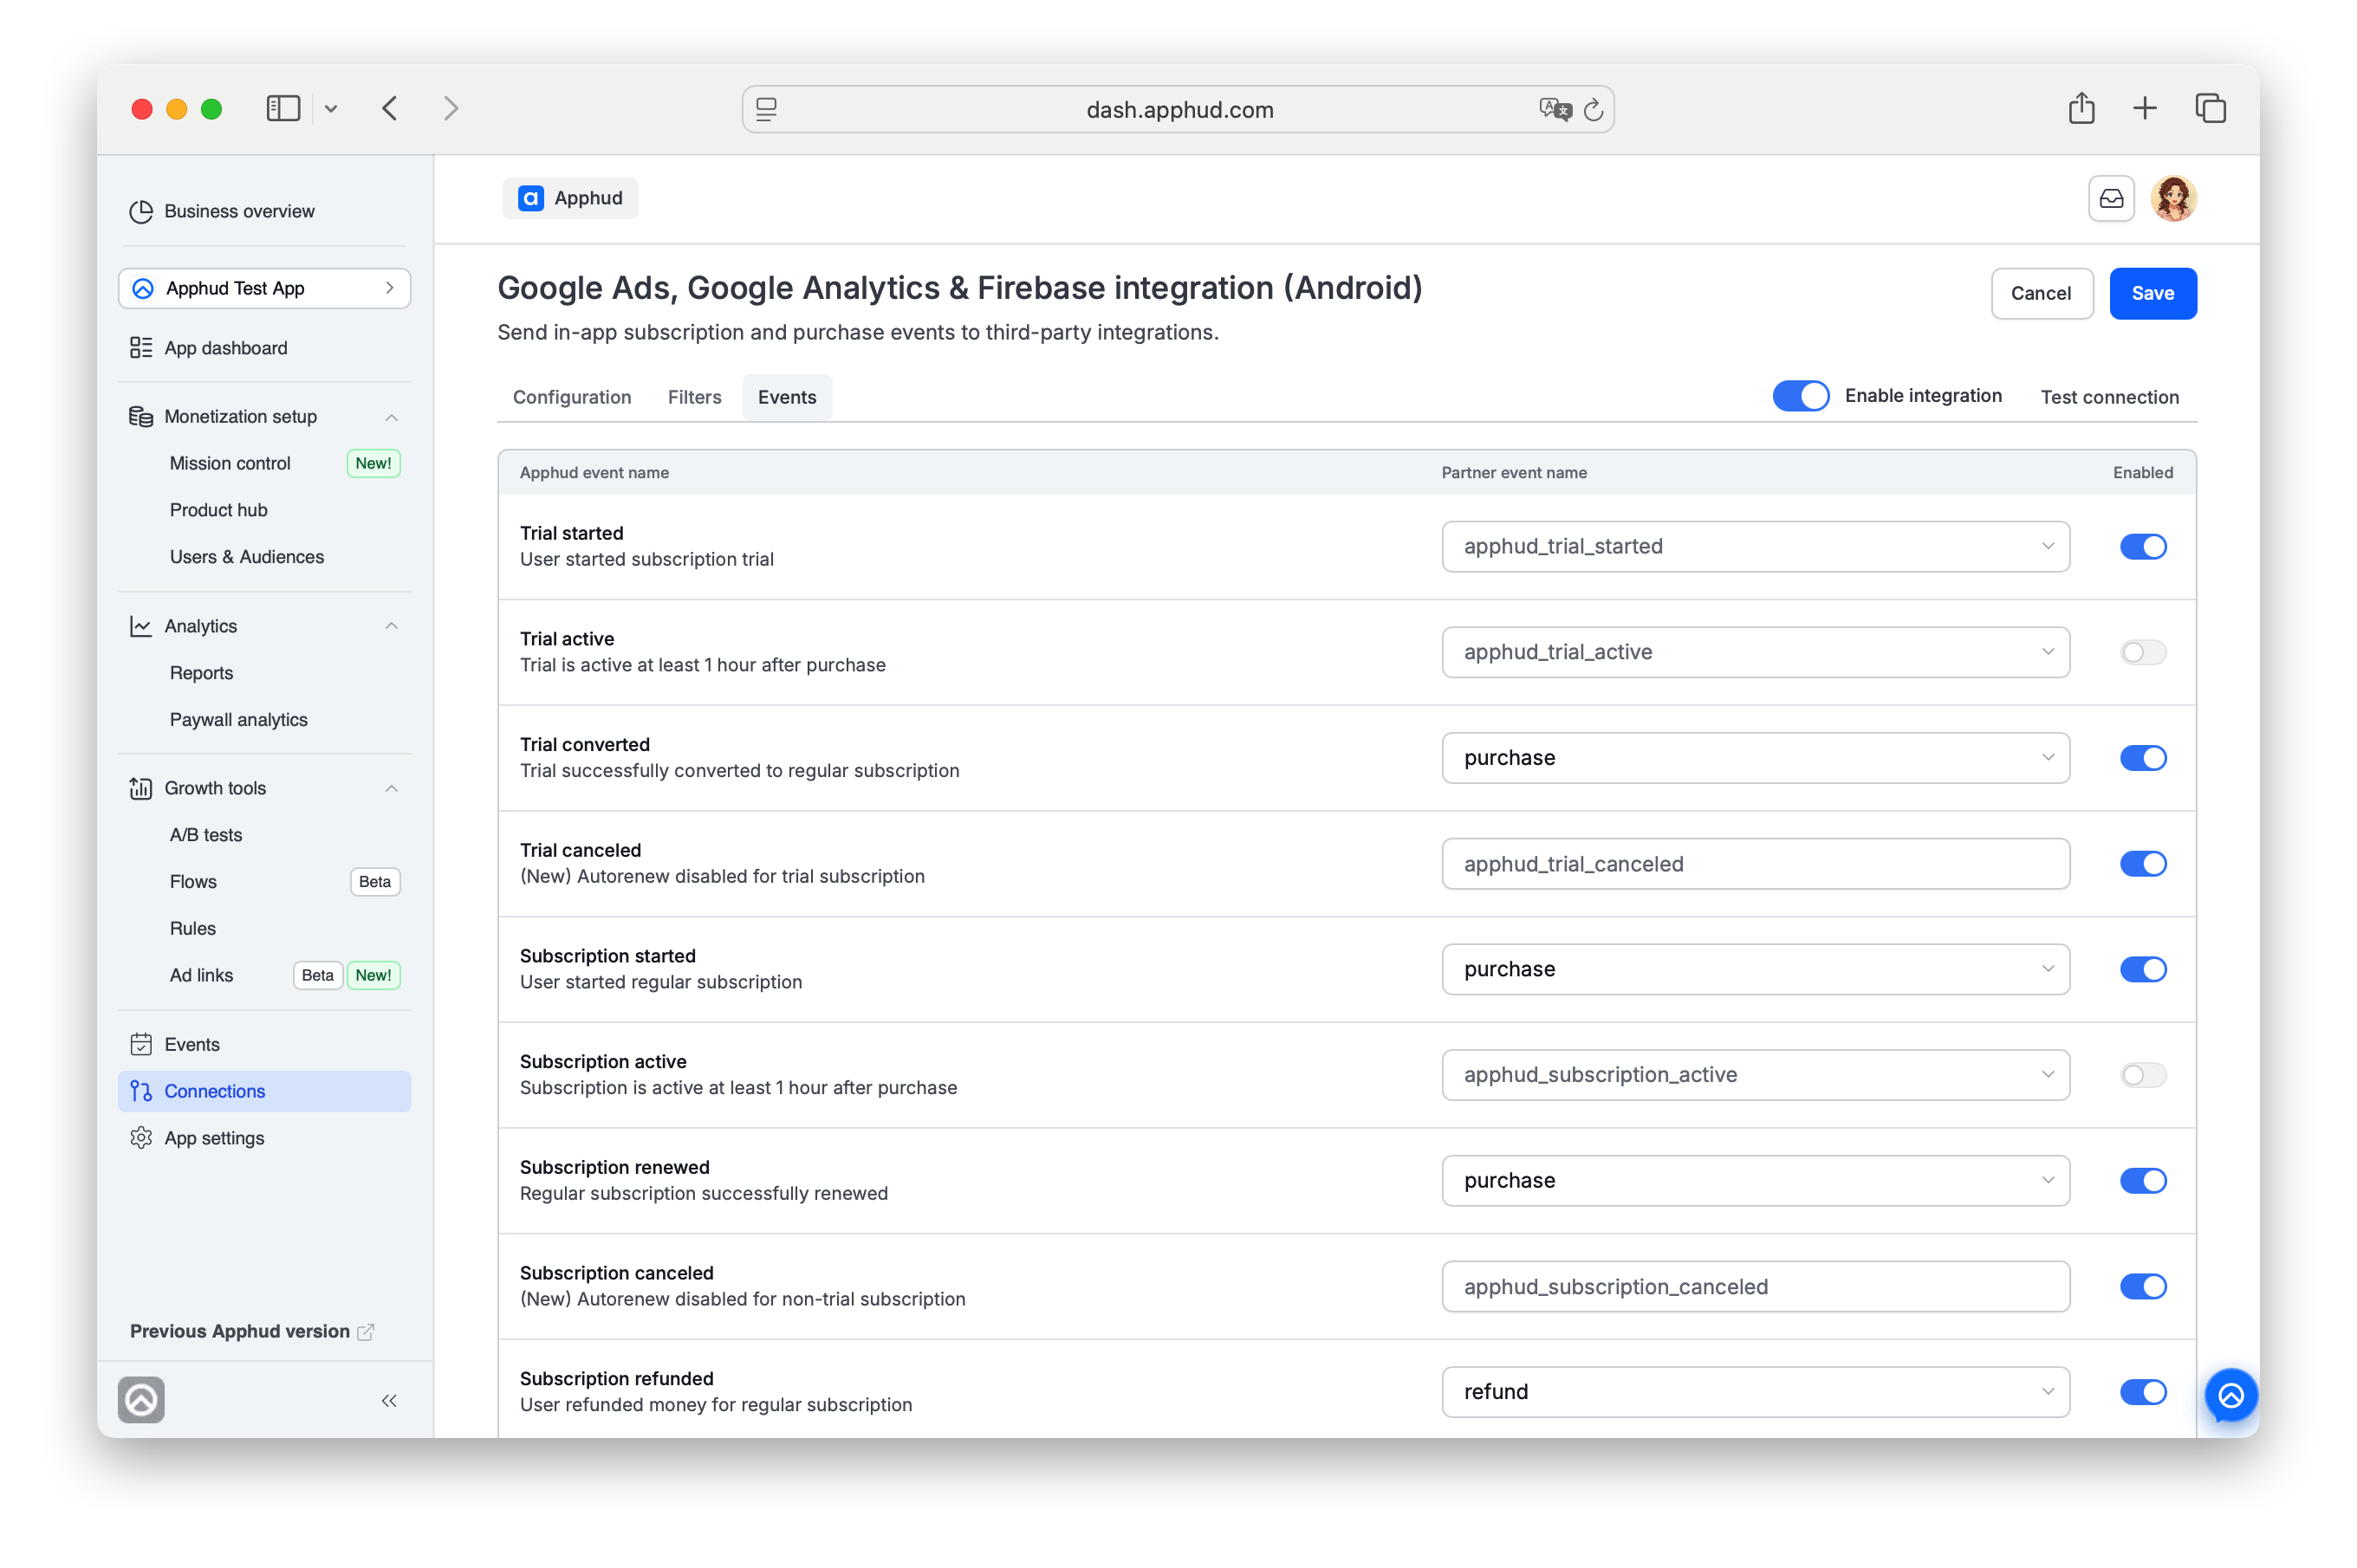Open Product hub in sidebar
This screenshot has width=2357, height=1568.
[218, 510]
